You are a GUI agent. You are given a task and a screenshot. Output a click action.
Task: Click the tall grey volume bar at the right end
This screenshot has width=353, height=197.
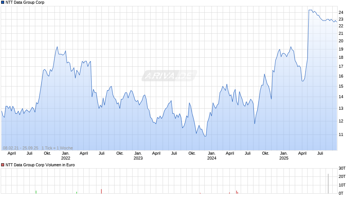328,184
